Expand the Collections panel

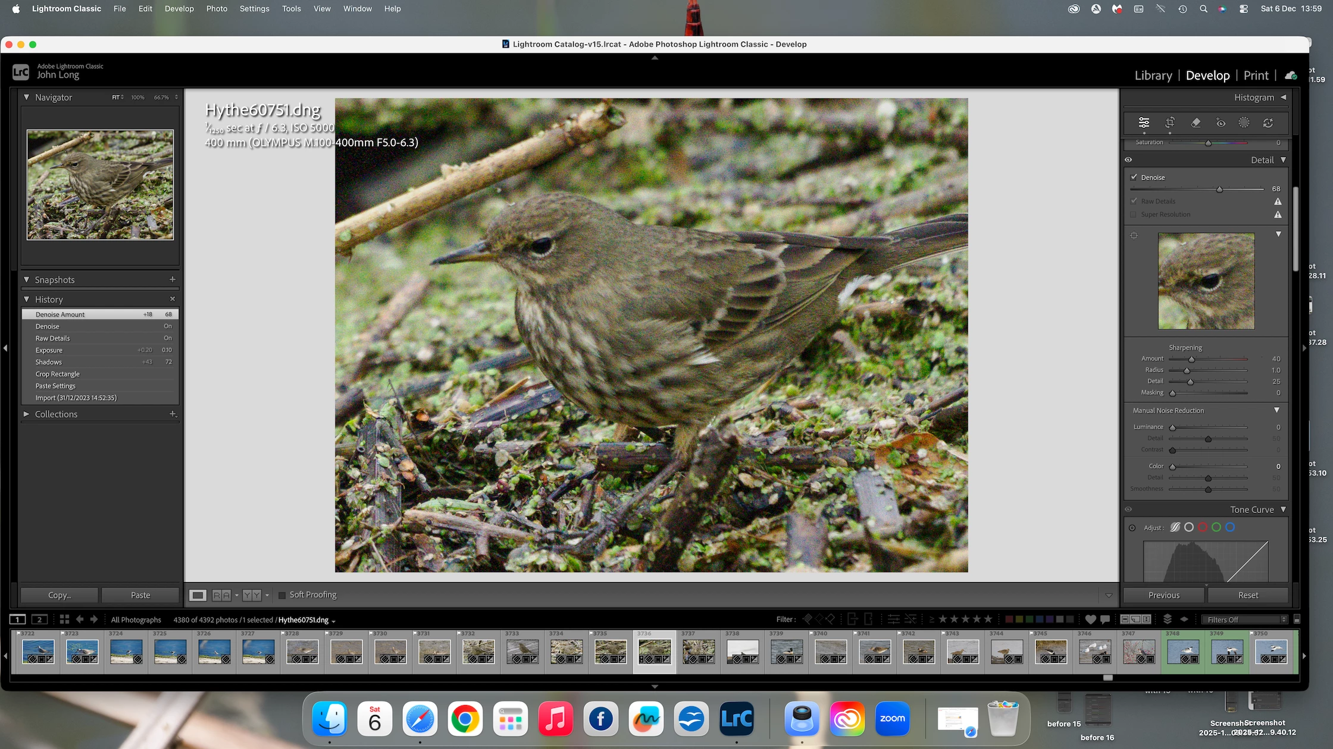click(26, 414)
